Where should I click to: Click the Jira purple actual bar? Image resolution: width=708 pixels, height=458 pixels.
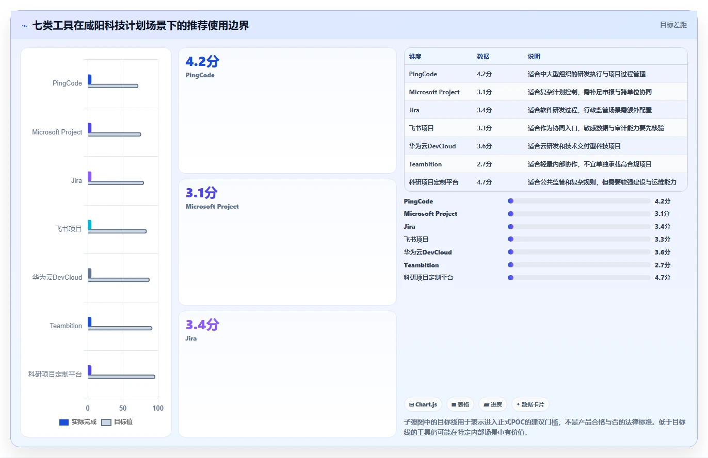89,176
